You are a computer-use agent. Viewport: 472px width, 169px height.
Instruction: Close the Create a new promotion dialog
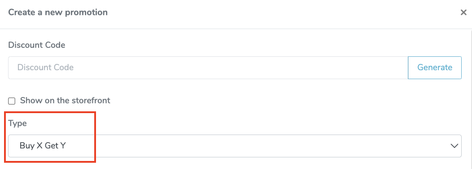[463, 13]
